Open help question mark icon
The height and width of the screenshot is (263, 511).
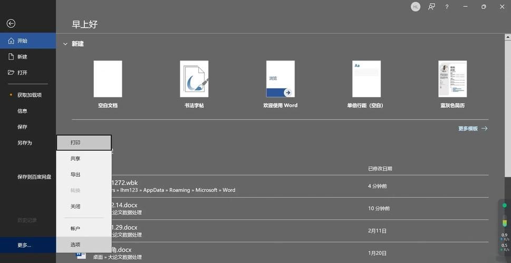coord(447,6)
